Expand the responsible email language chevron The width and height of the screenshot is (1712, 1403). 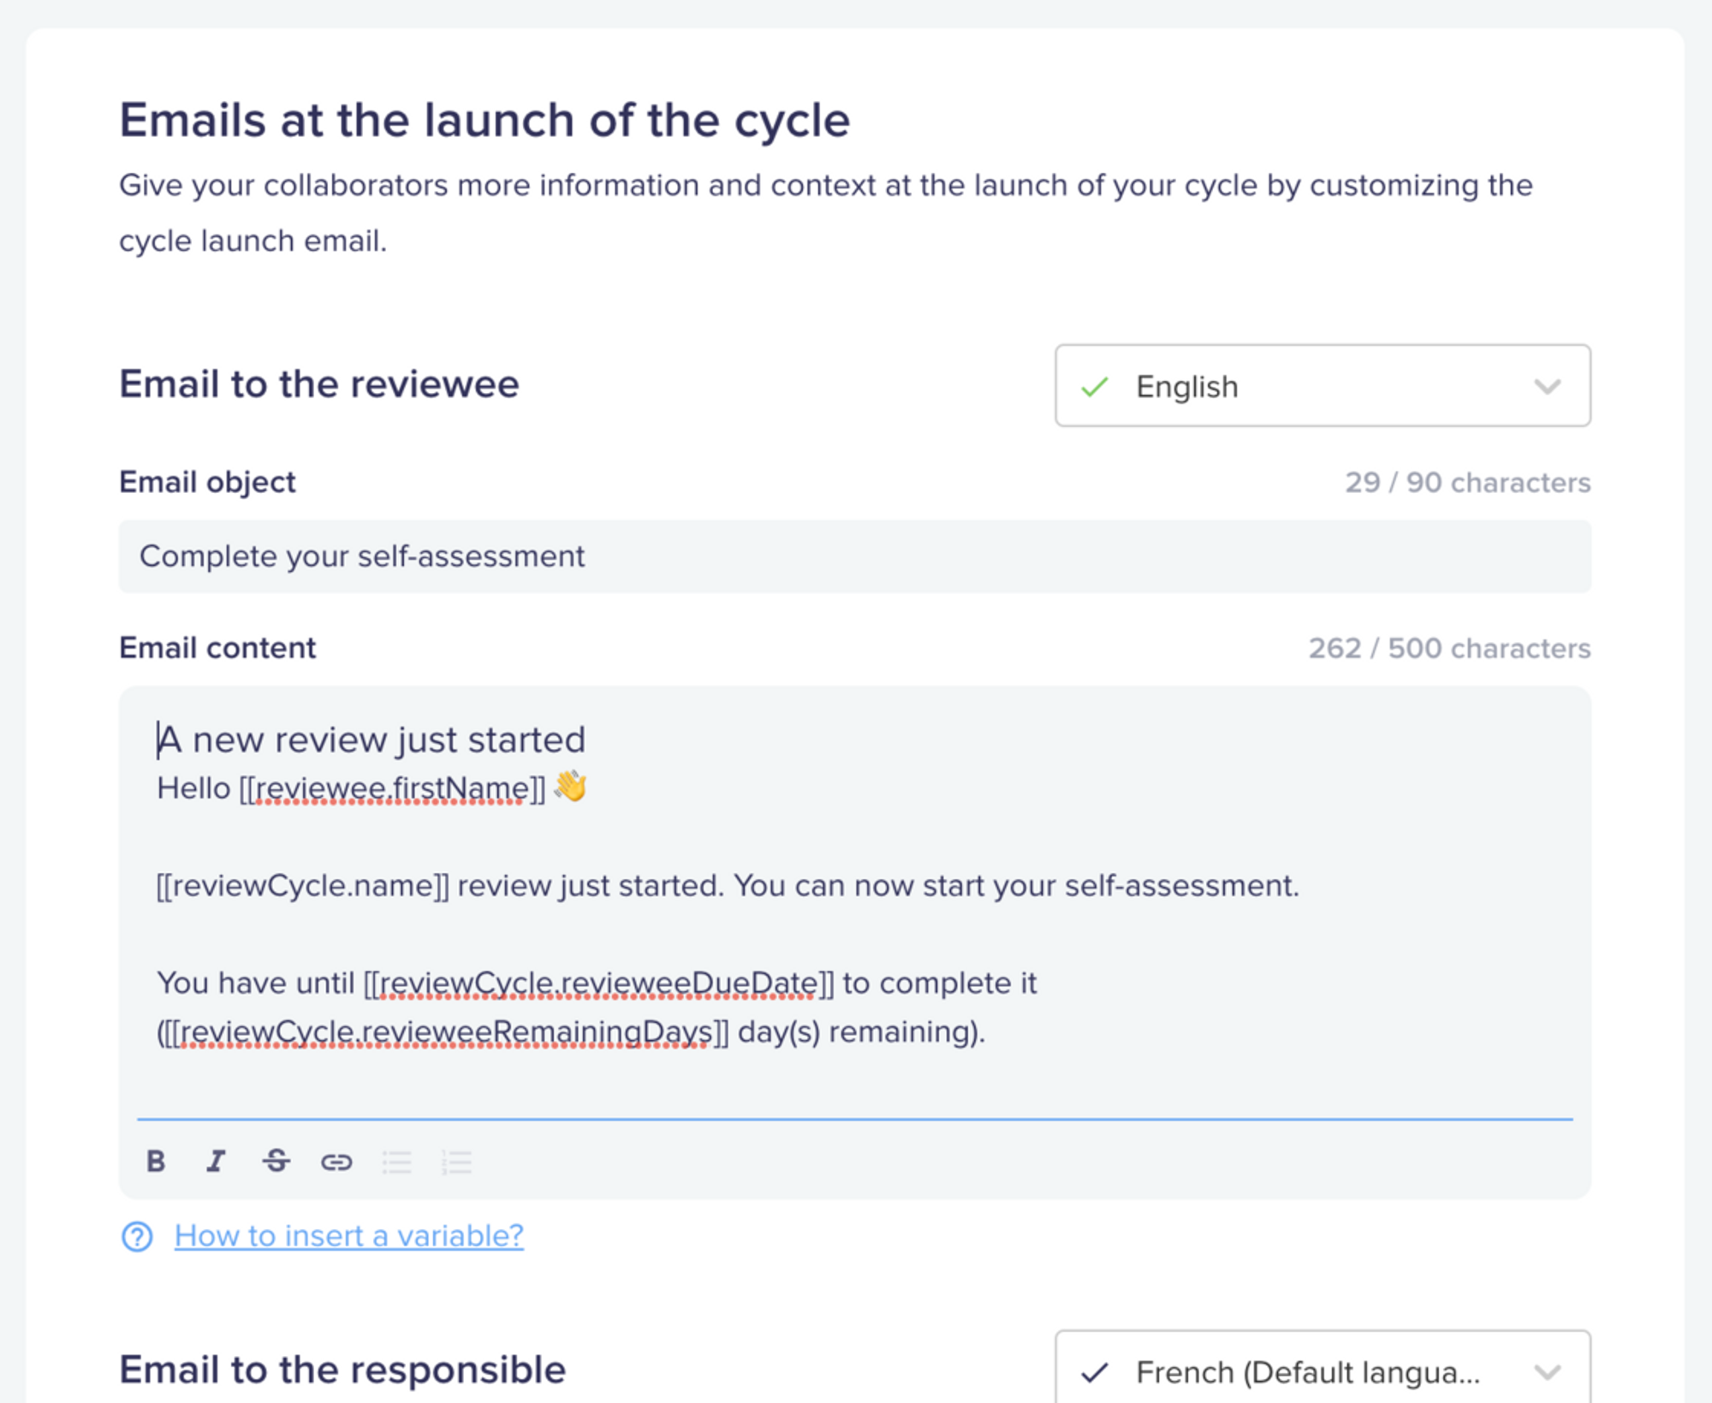coord(1547,1372)
